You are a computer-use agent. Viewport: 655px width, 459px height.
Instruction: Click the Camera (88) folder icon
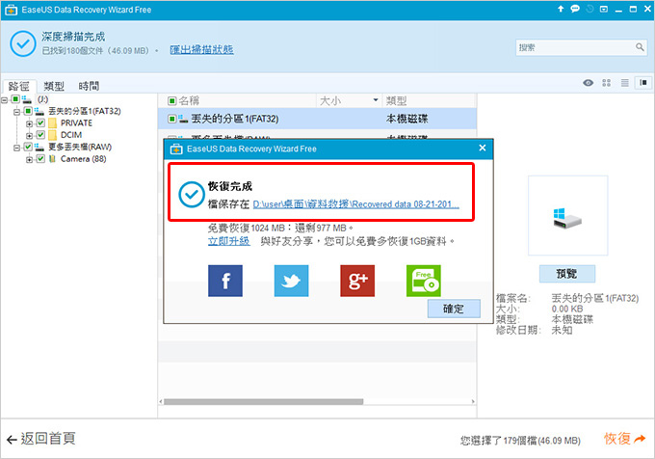tap(52, 159)
